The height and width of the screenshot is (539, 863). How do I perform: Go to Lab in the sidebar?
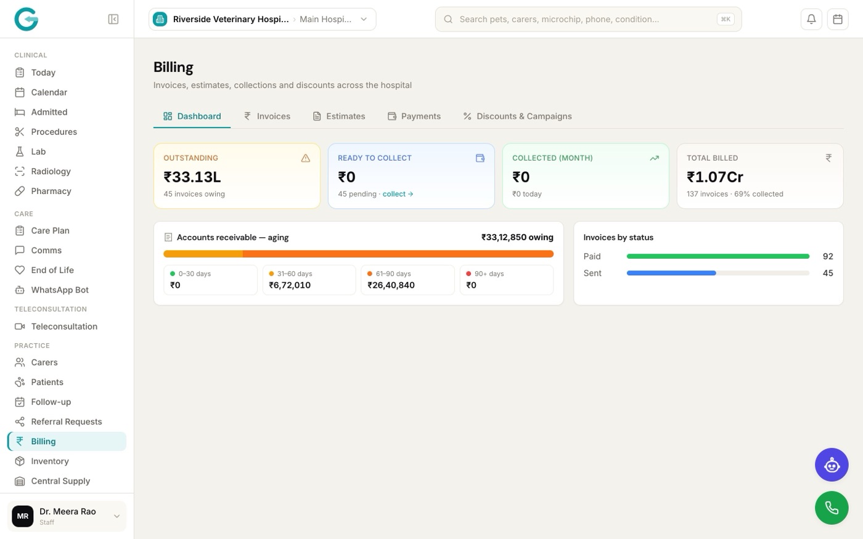coord(67,152)
